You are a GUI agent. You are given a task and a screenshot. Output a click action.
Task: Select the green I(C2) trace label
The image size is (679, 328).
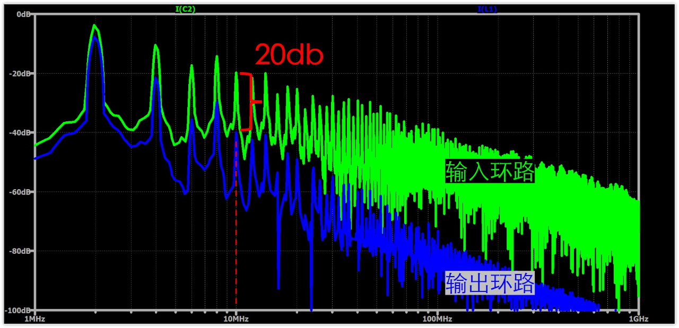pos(186,9)
